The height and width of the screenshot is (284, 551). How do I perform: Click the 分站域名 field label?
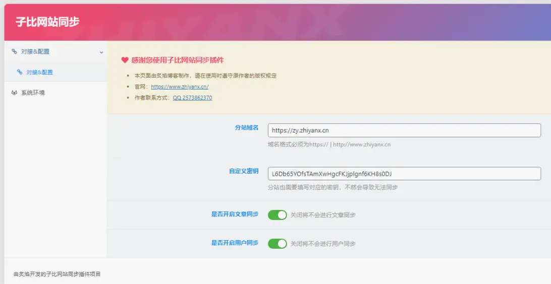click(x=247, y=127)
